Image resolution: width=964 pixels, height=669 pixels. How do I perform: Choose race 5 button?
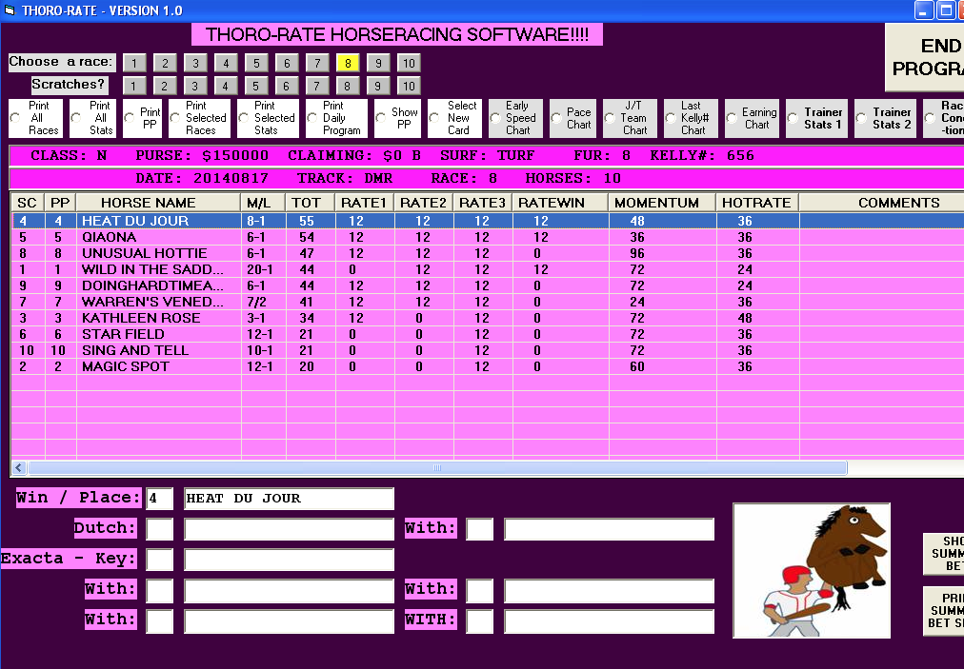pos(256,63)
